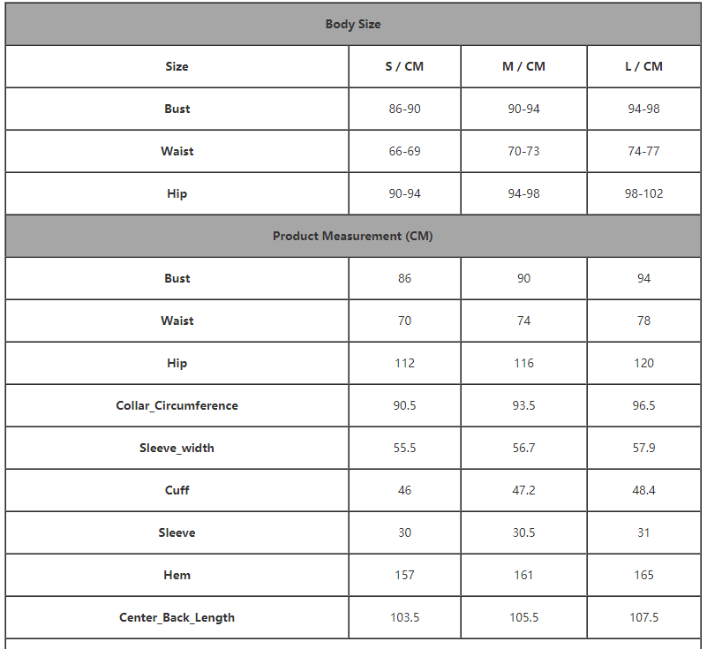
Task: Click the Collar circumference M value 93.5
Action: [x=523, y=405]
